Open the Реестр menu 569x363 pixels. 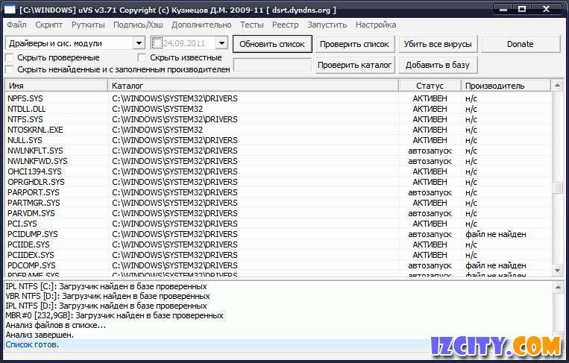pos(286,25)
